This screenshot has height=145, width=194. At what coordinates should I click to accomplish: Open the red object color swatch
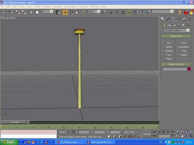coord(189,69)
